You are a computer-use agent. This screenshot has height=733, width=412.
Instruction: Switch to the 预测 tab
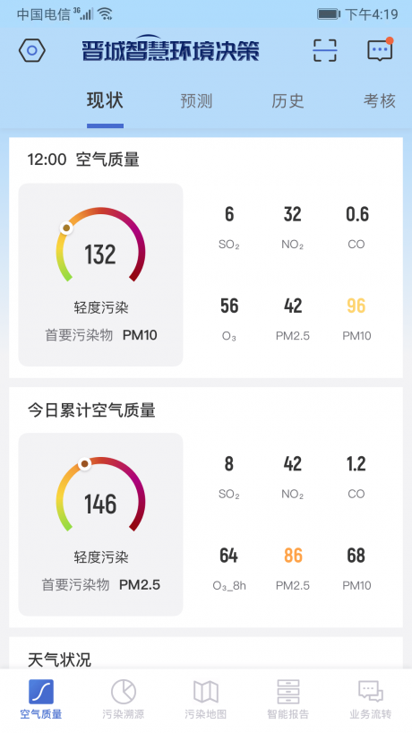196,101
